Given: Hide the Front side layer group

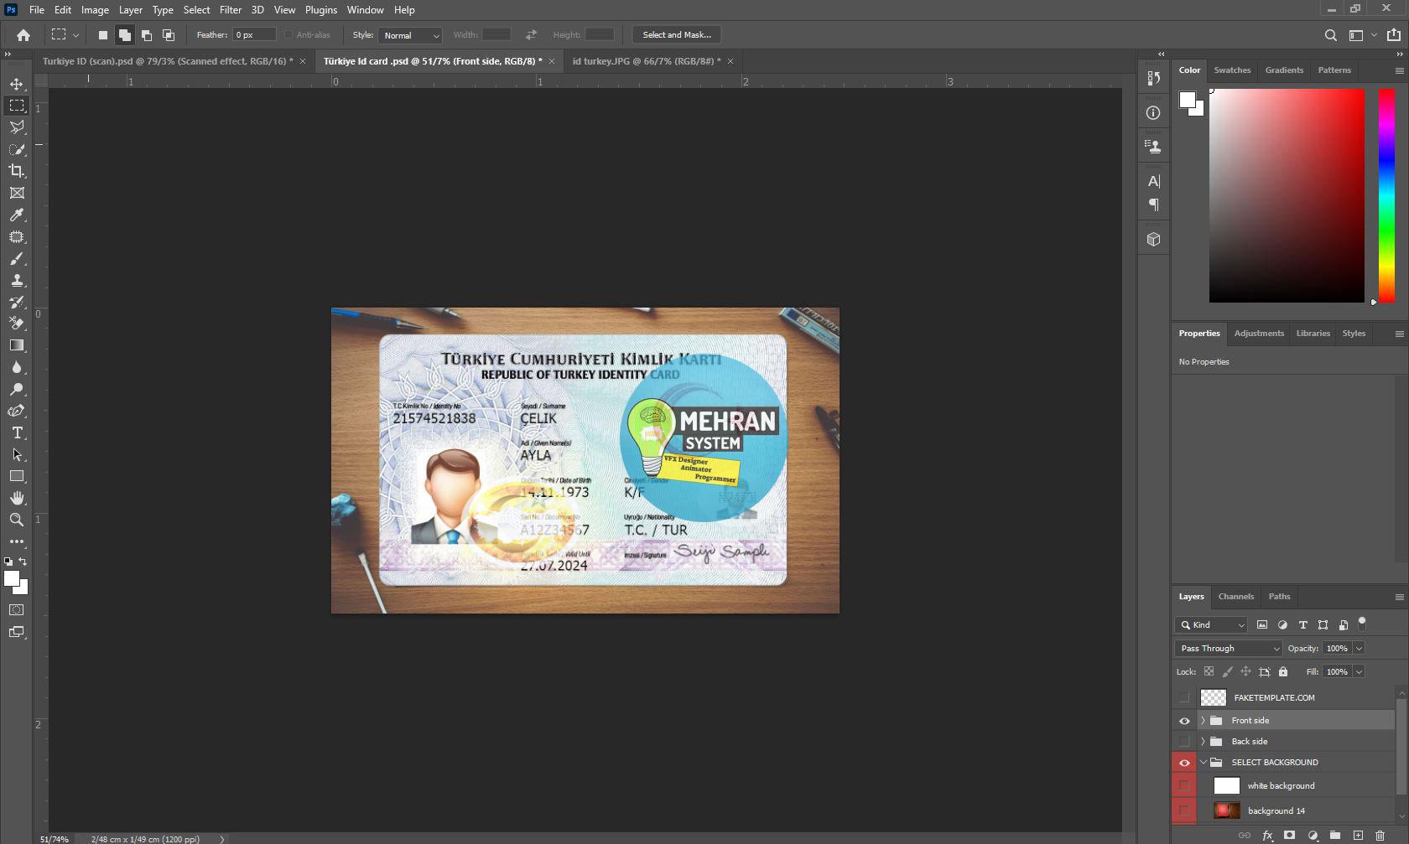Looking at the screenshot, I should 1184,721.
